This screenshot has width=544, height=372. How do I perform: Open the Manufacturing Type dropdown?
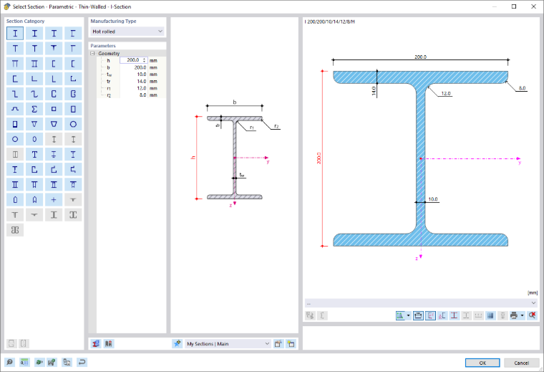tap(127, 32)
